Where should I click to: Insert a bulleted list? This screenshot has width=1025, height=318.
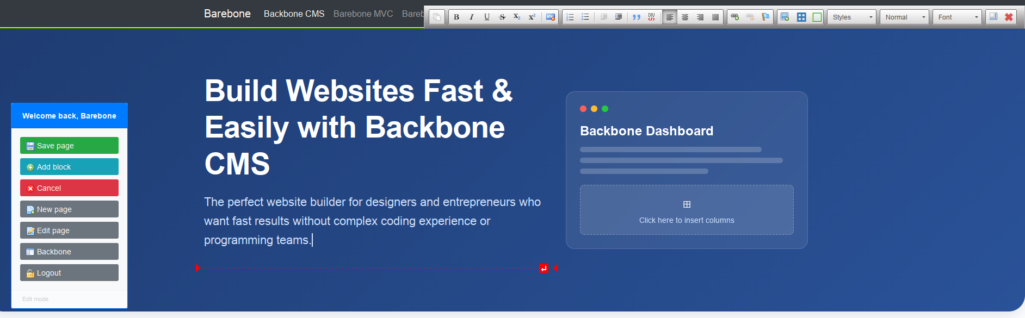(585, 17)
